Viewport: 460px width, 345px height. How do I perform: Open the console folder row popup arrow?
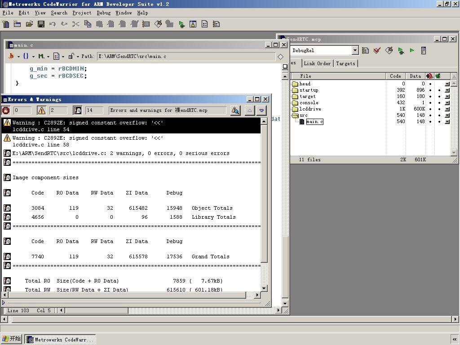(x=447, y=103)
